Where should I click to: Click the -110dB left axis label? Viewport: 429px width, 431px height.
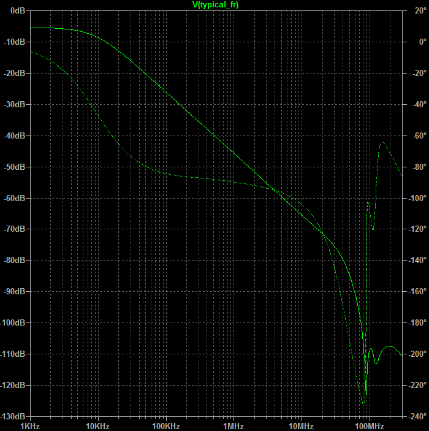click(13, 354)
